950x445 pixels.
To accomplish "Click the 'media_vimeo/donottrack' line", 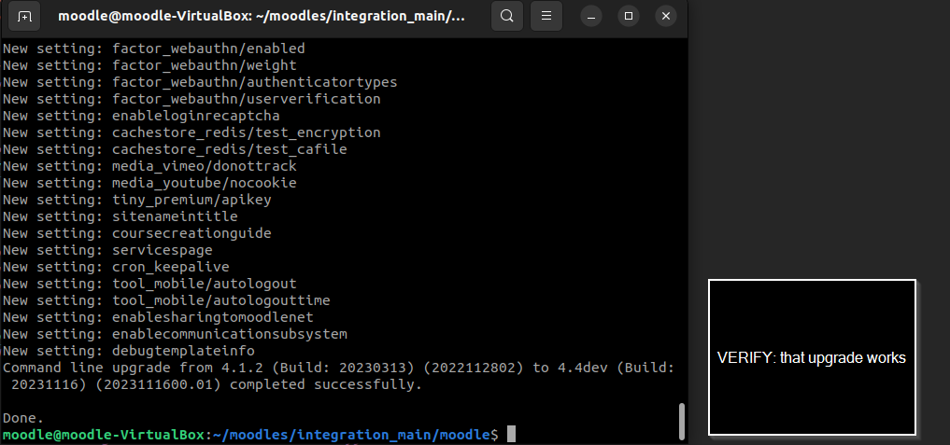I will (x=149, y=166).
